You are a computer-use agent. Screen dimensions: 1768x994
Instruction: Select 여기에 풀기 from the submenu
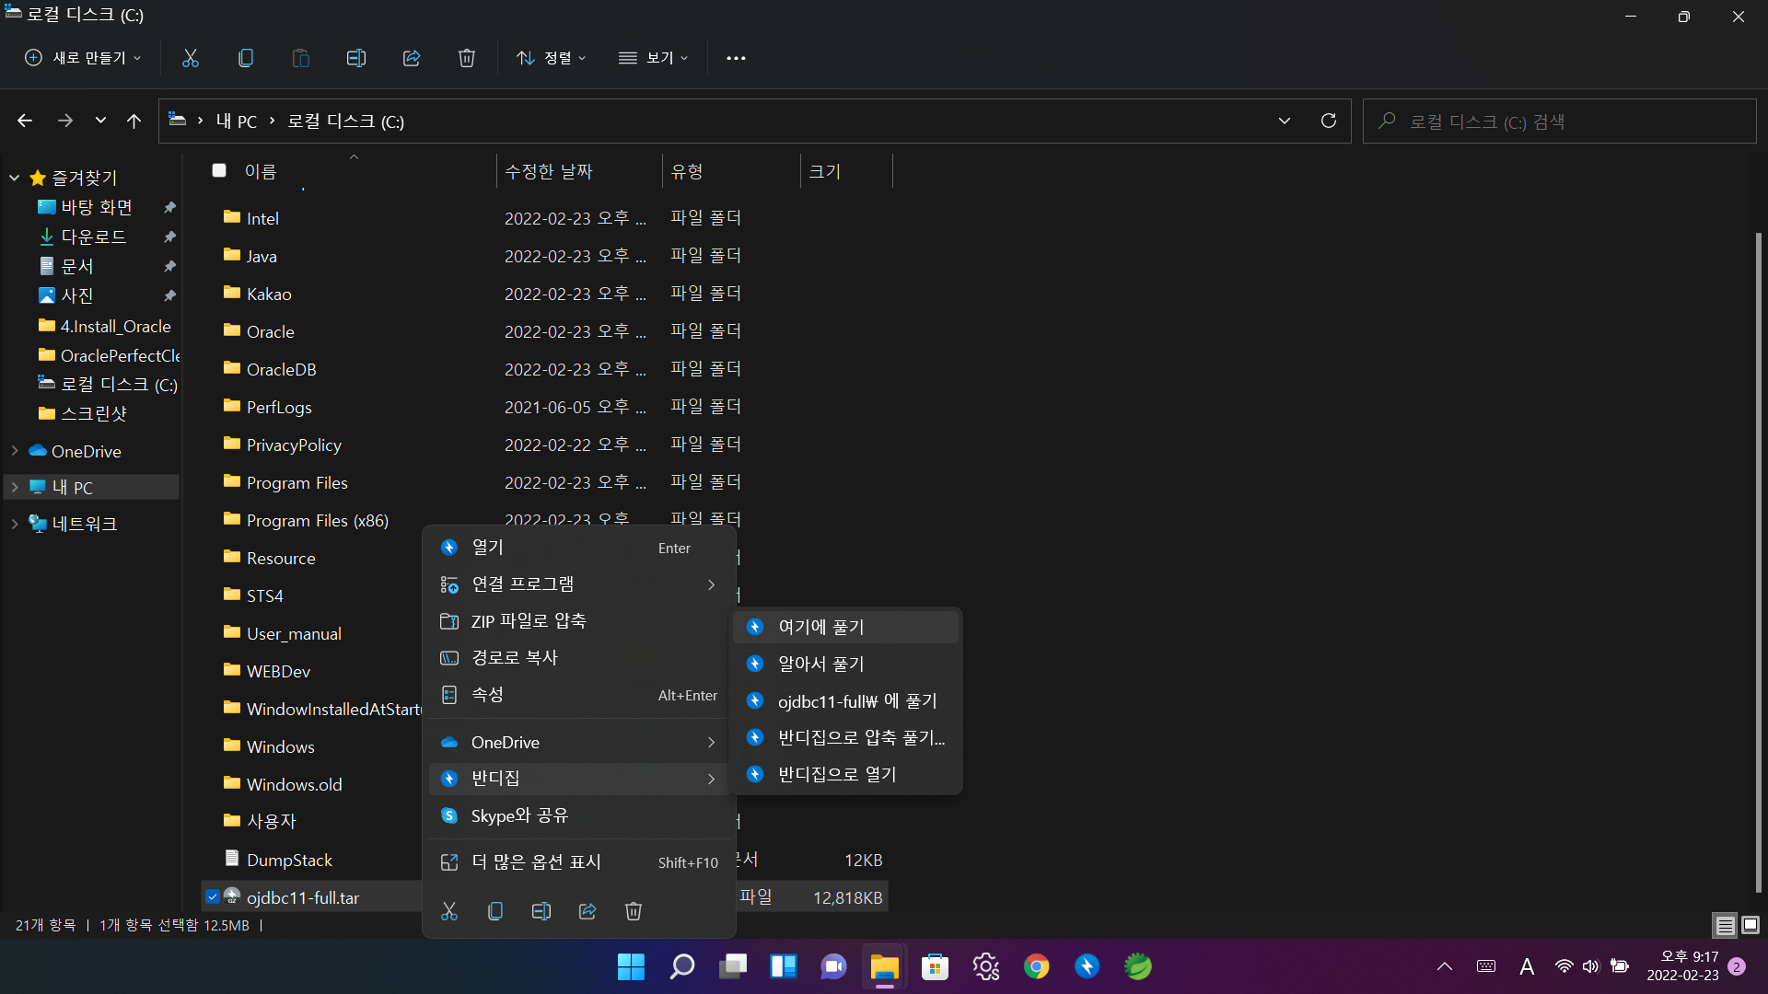coord(821,627)
